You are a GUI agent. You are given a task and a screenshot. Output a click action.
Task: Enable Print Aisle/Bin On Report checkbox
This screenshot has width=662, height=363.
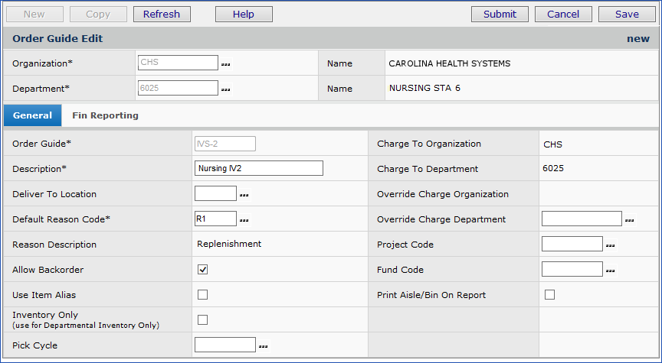point(549,295)
